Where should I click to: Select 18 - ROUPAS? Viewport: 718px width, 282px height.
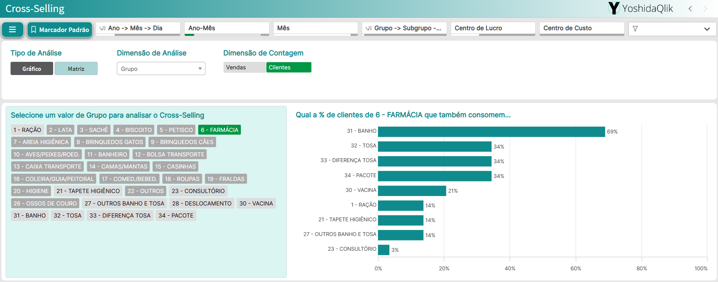(182, 179)
